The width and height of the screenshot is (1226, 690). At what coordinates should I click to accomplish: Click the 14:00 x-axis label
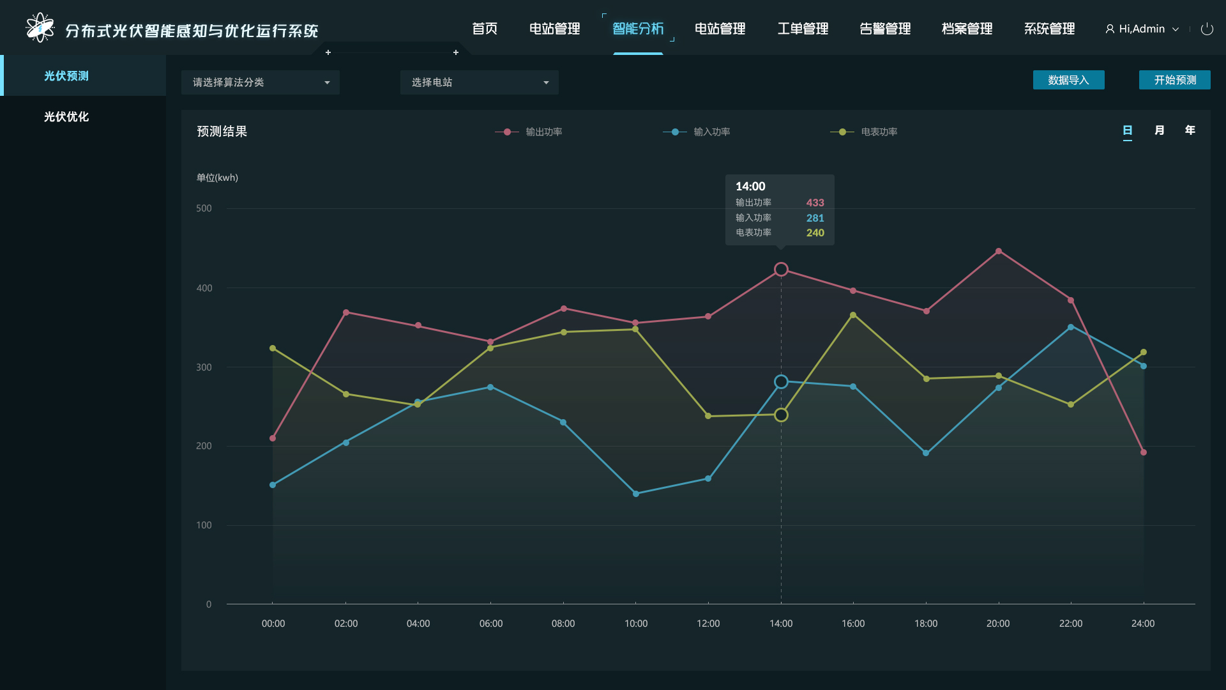[781, 624]
